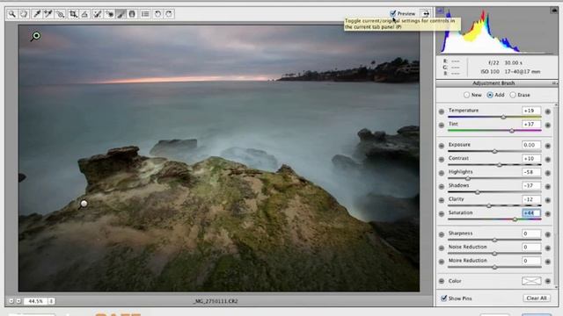The height and width of the screenshot is (316, 563).
Task: Increase Moire Reduction with its plus icon
Action: click(x=547, y=262)
